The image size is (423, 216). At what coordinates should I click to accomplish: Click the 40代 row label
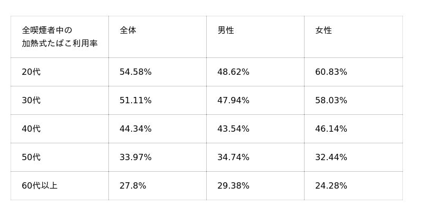click(x=31, y=129)
